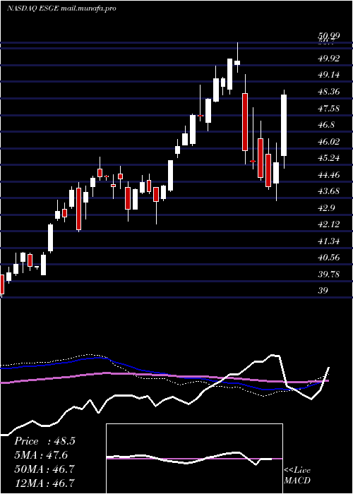The height and width of the screenshot is (494, 353).
Task: Click the 47.58 price axis label
Action: [x=329, y=109]
